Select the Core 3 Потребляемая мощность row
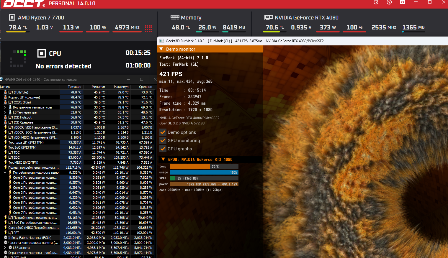 click(77, 193)
